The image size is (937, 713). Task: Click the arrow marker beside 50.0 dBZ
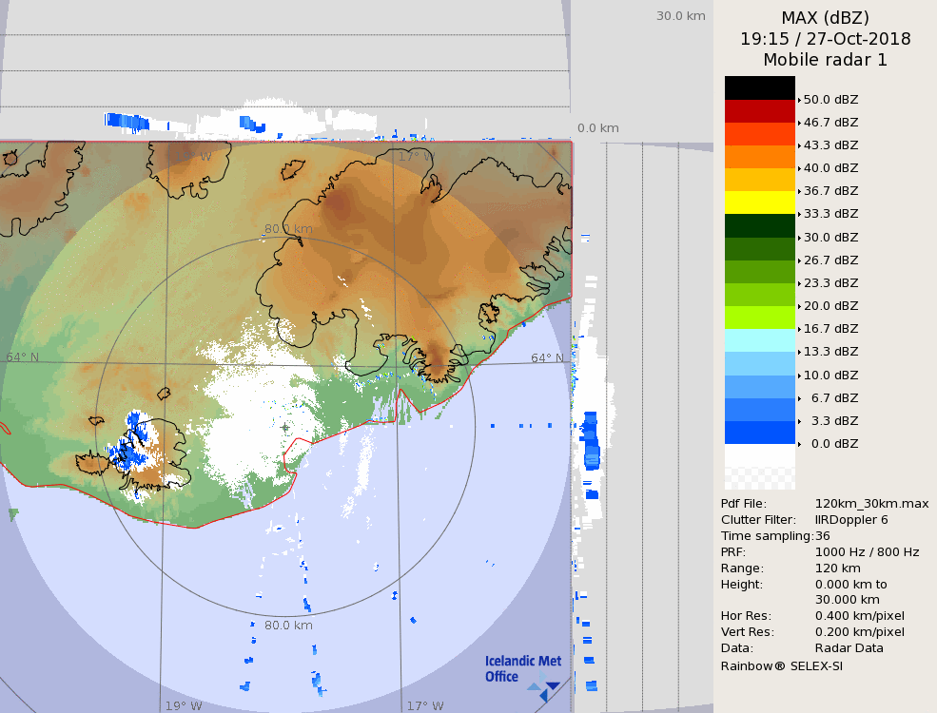click(x=799, y=99)
